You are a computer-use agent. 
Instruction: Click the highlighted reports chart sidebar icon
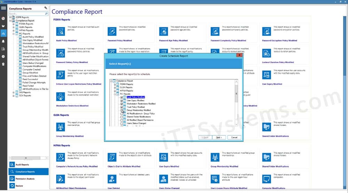(3, 33)
